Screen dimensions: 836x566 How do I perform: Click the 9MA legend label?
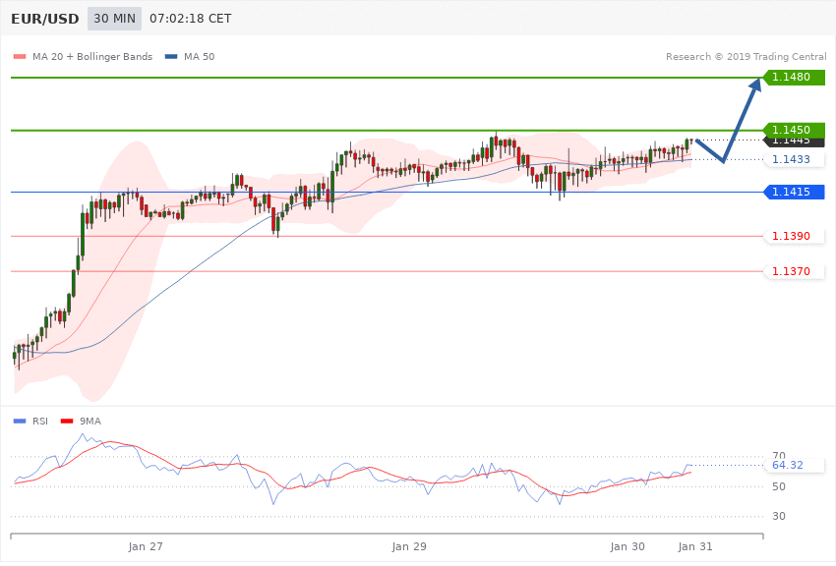click(90, 422)
